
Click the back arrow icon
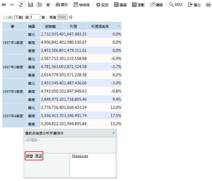(5, 5)
